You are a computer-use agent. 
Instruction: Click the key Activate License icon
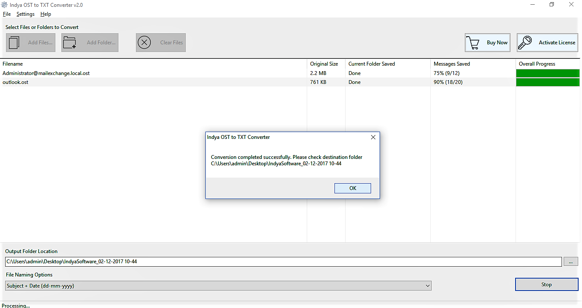coord(525,43)
